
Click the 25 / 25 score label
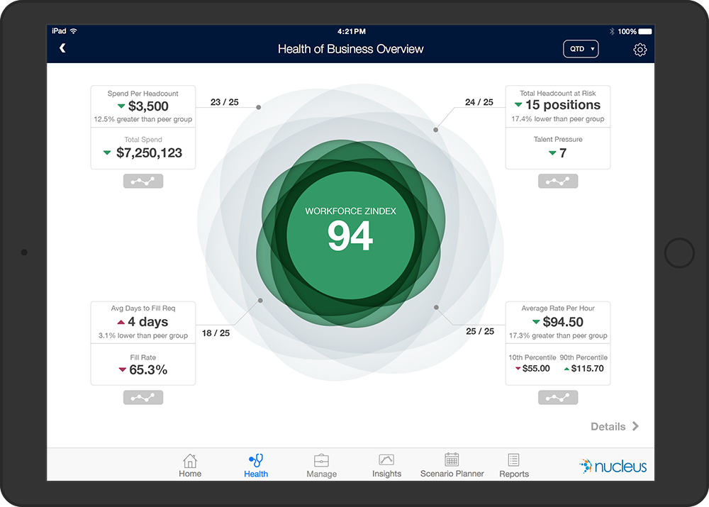click(480, 331)
